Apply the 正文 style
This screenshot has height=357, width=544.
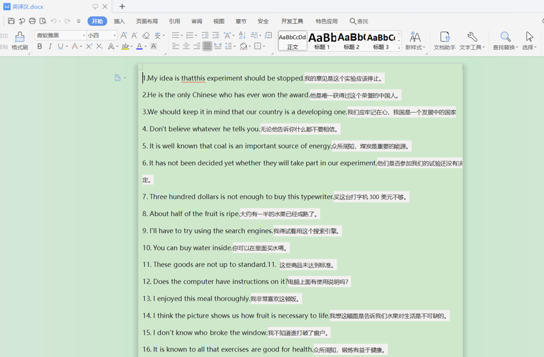pos(293,41)
